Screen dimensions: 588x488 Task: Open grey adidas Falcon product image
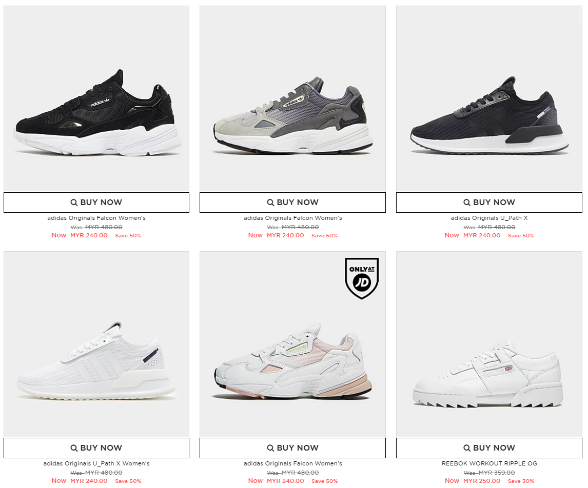point(292,99)
